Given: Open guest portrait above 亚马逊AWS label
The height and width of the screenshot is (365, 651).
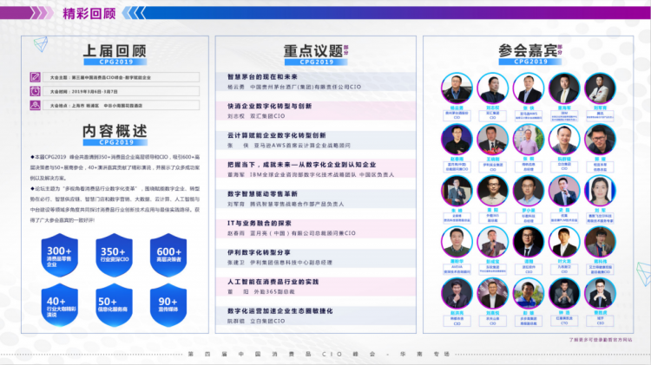Looking at the screenshot, I should coord(528,88).
